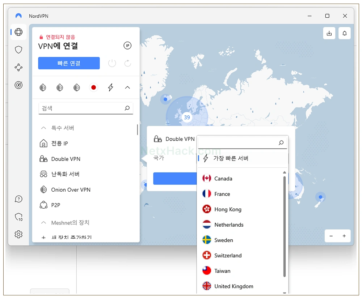Open the settings gear in sidebar
The height and width of the screenshot is (299, 362).
pyautogui.click(x=18, y=234)
